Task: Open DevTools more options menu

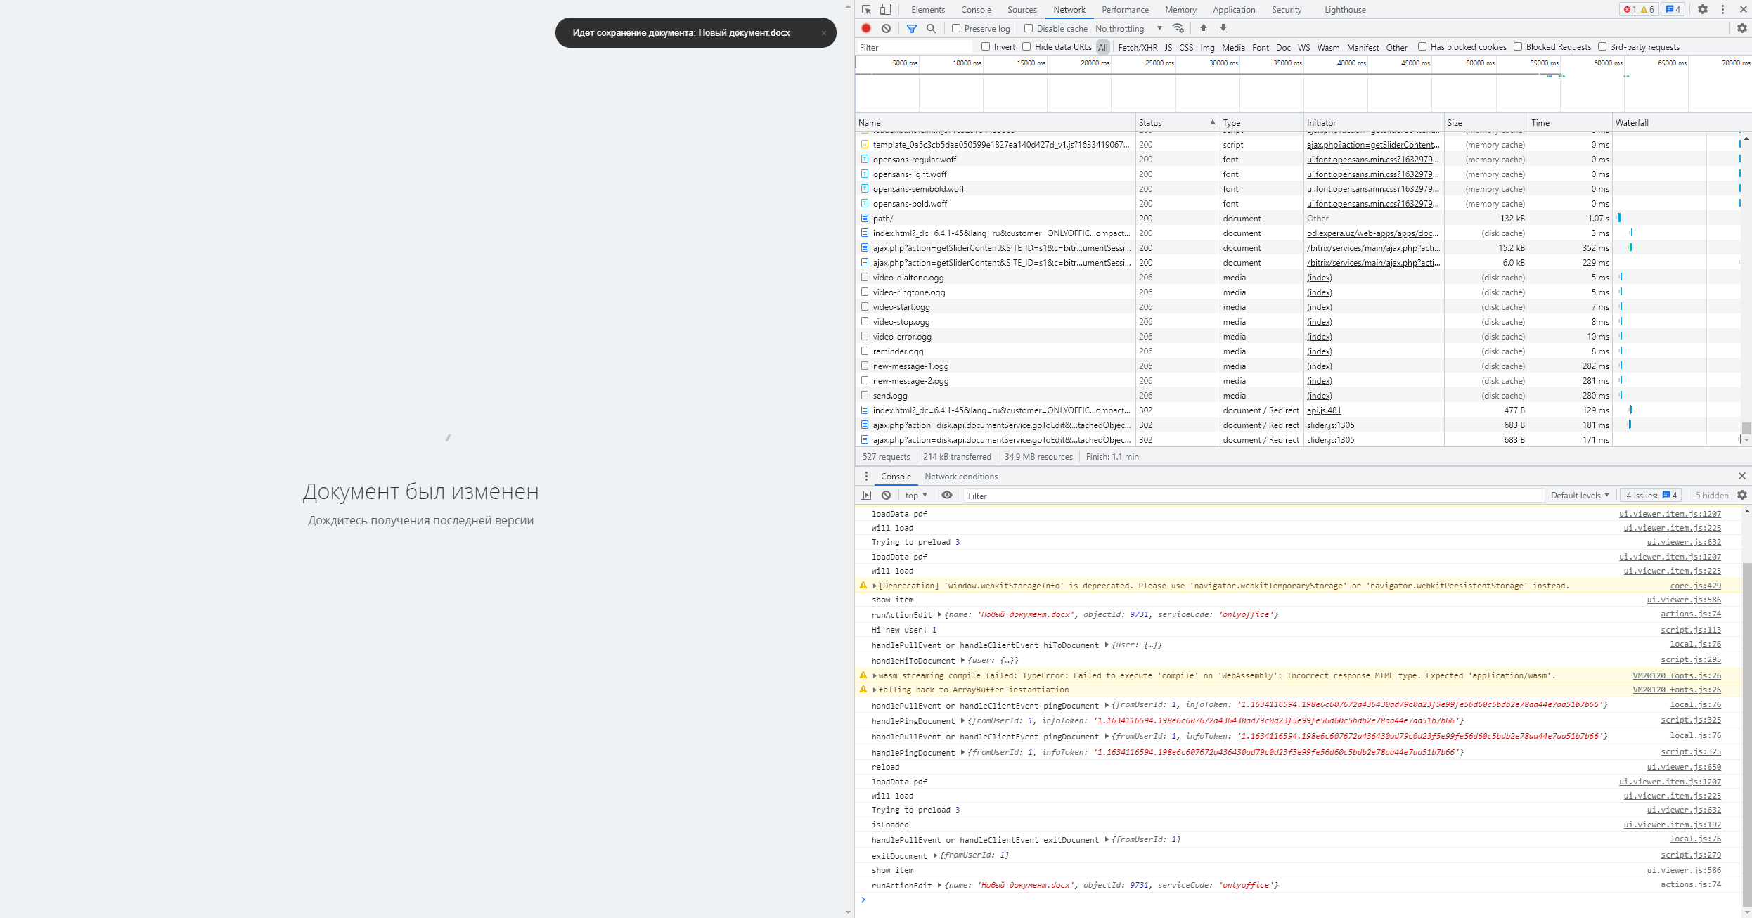Action: click(x=1722, y=10)
